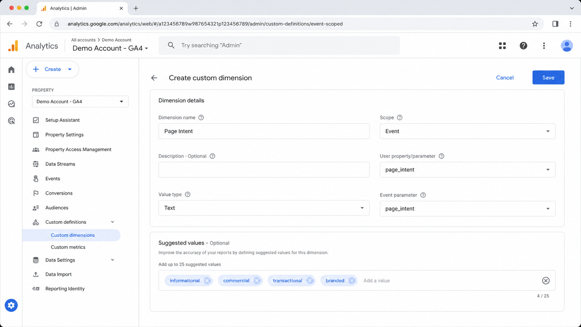Click the help icon next to Dimension name

point(201,117)
